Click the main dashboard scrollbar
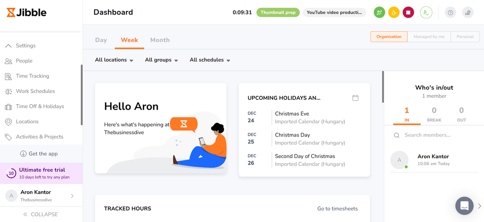 pyautogui.click(x=383, y=87)
